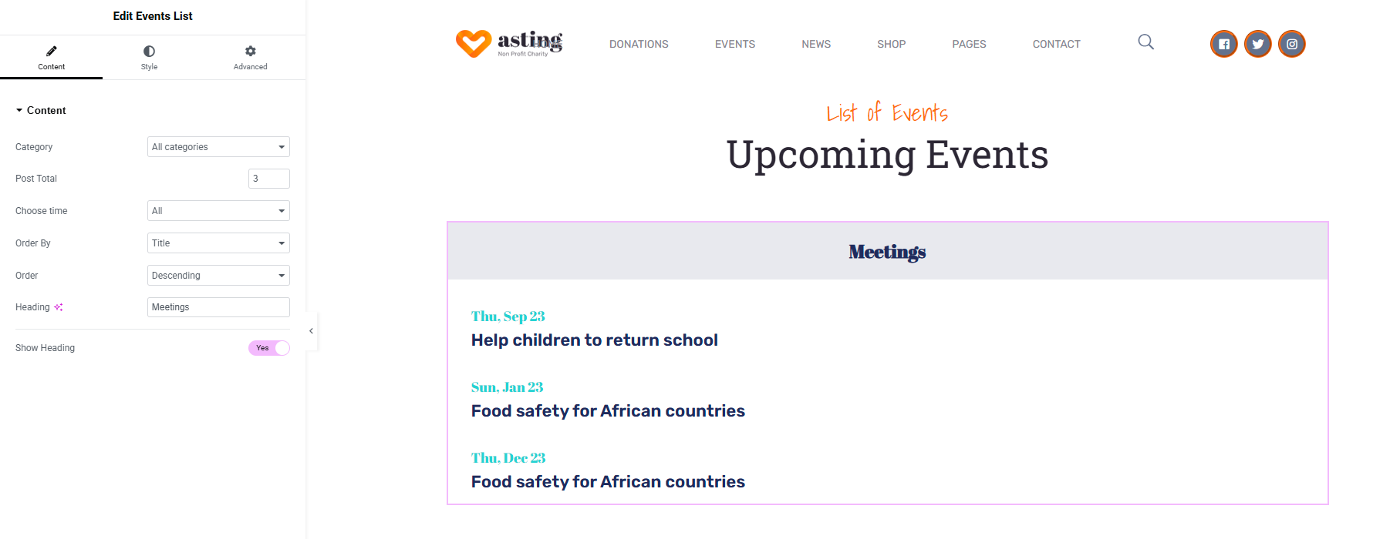This screenshot has width=1390, height=539.
Task: Click the Style half-circle icon
Action: [149, 51]
